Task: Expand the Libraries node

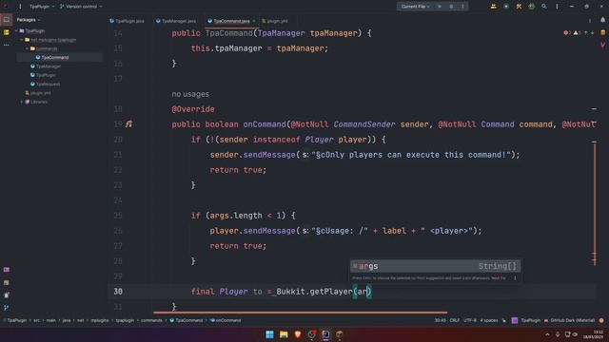Action: click(x=22, y=102)
